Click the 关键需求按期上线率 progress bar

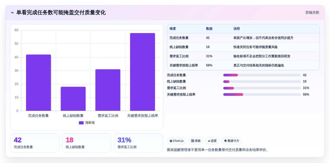coord(262,94)
